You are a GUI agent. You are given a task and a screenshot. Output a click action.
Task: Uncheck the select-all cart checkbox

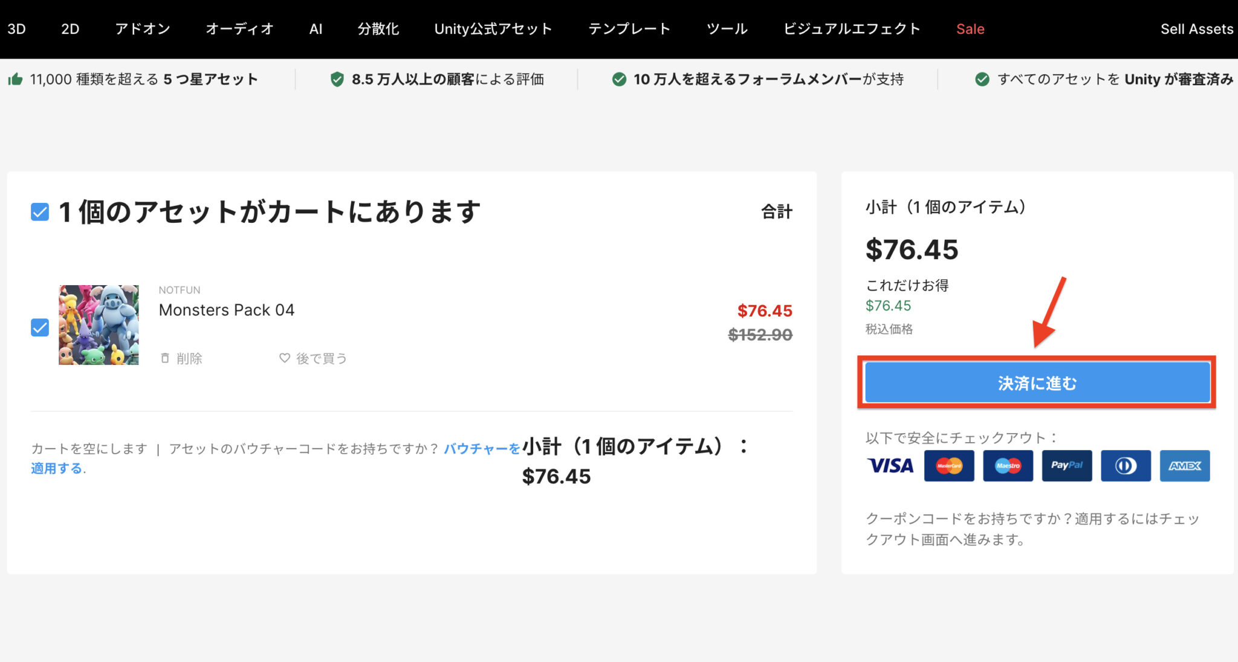[39, 211]
